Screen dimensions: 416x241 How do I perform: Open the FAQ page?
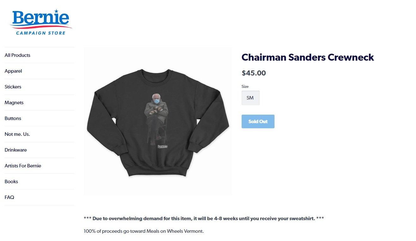[x=9, y=197]
